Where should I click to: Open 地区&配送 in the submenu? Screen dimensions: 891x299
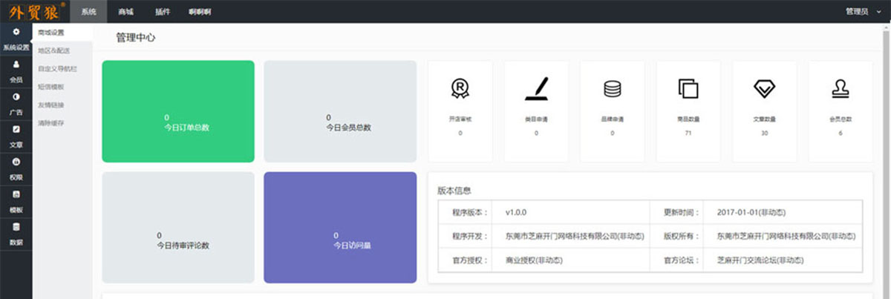pyautogui.click(x=53, y=50)
